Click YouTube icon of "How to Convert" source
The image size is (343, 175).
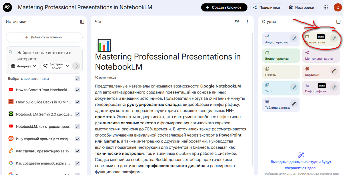(x=11, y=89)
